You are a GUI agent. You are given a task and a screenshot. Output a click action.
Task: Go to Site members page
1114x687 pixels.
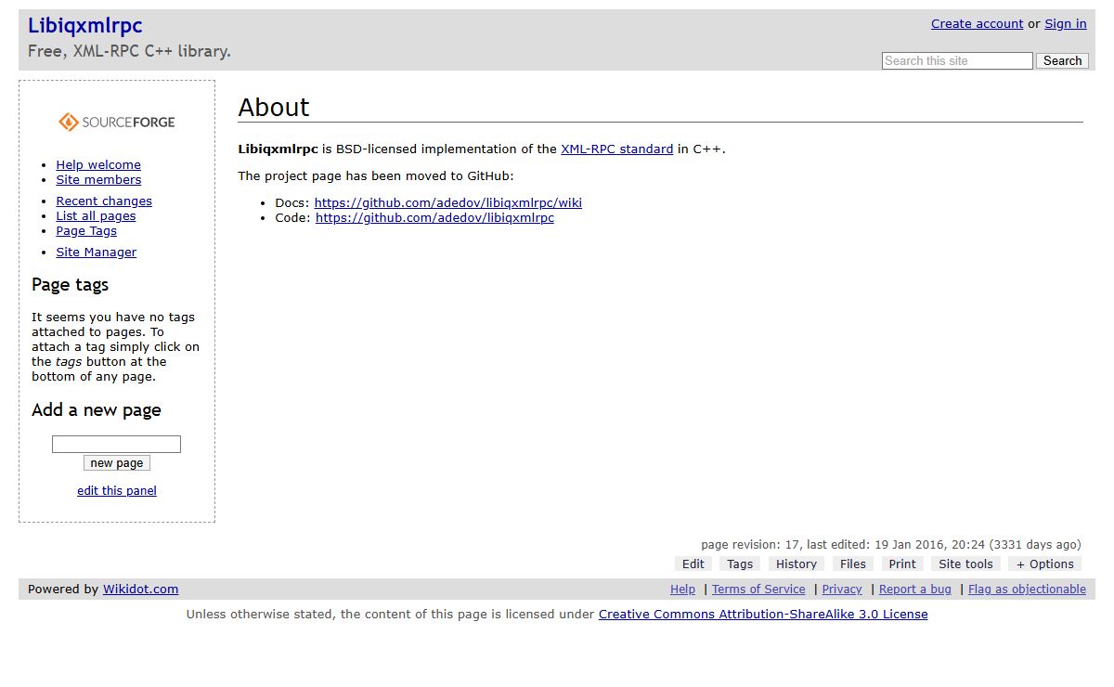(98, 180)
